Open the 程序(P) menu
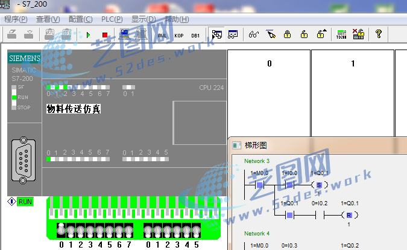Image resolution: width=407 pixels, height=250 pixels. coord(16,19)
